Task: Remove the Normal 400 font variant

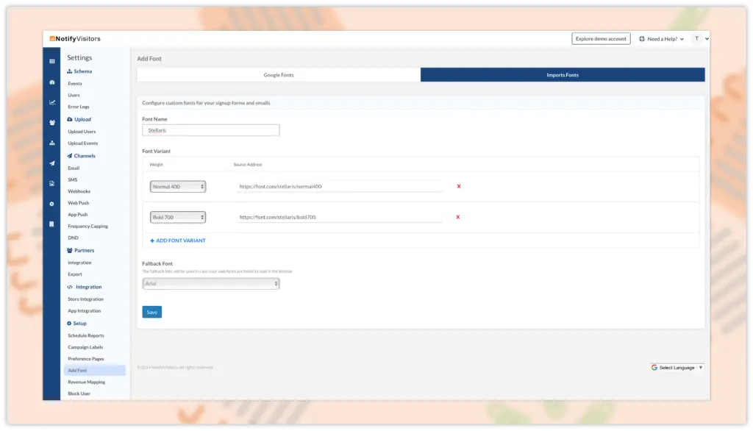Action: [x=459, y=187]
